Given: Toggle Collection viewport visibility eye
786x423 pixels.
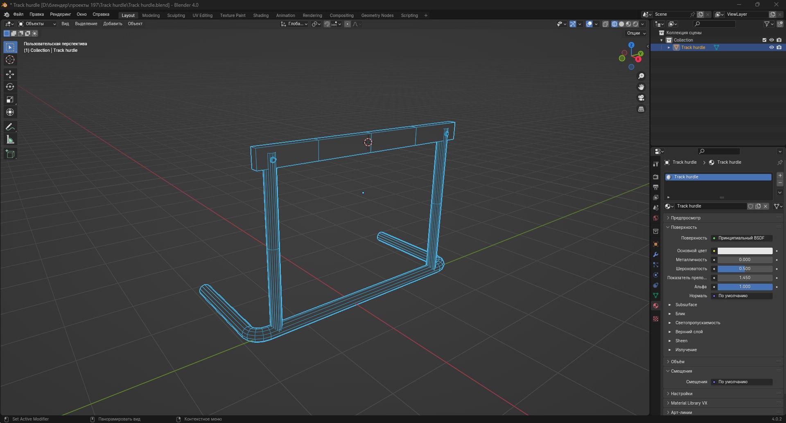Looking at the screenshot, I should click(x=771, y=40).
